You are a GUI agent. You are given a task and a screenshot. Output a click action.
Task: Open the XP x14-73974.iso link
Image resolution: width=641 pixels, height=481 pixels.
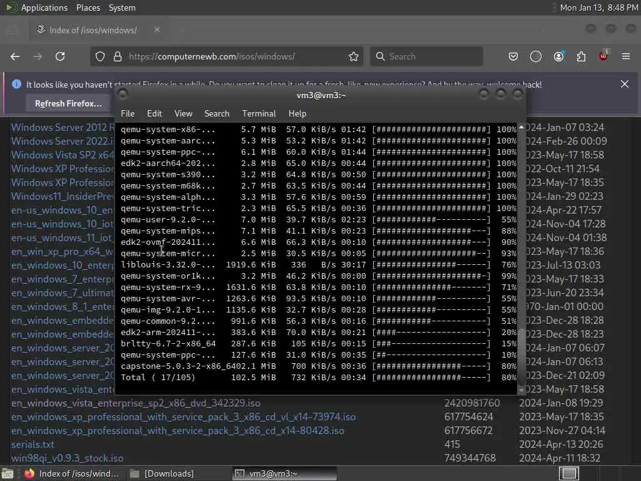[183, 416]
